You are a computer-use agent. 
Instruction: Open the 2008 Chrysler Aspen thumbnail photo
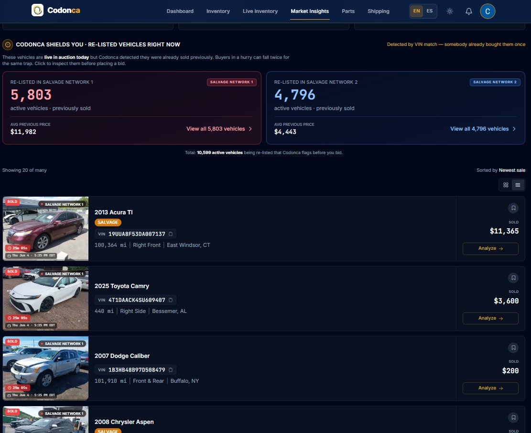click(x=46, y=420)
